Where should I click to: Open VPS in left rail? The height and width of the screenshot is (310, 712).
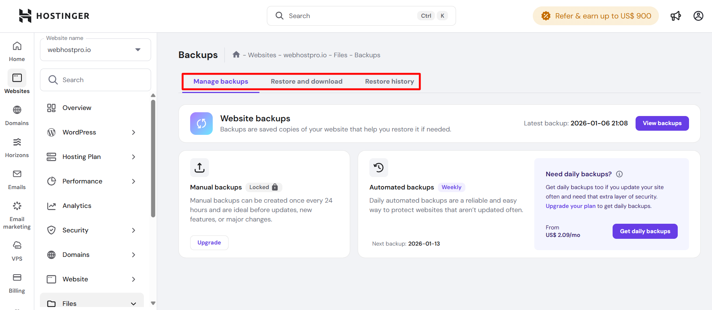point(17,251)
